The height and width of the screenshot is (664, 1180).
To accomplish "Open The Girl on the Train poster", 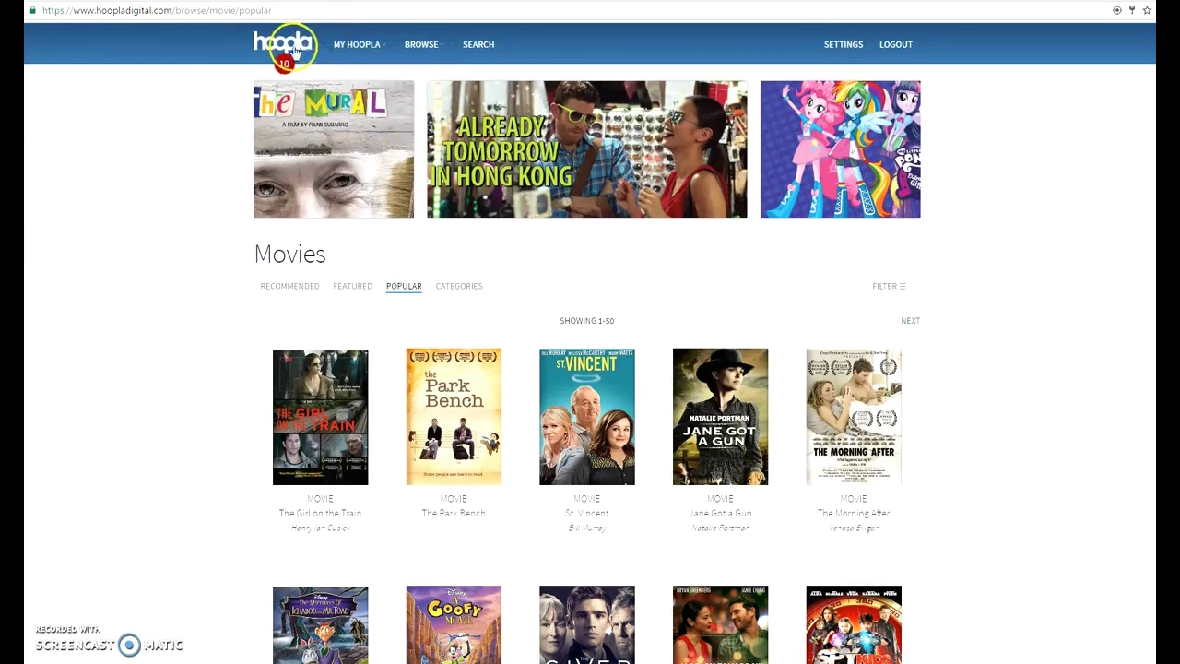I will pos(320,417).
